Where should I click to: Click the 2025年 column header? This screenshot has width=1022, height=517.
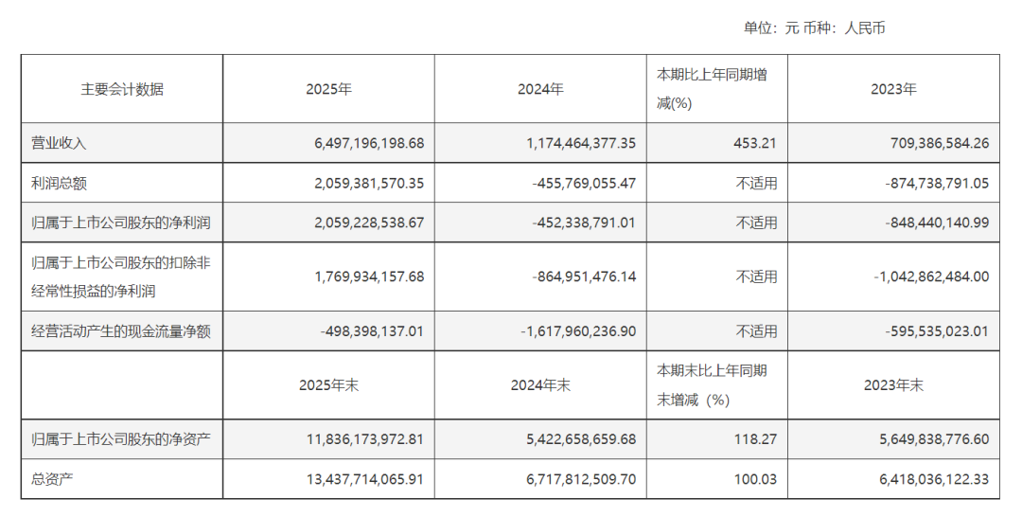click(x=328, y=89)
